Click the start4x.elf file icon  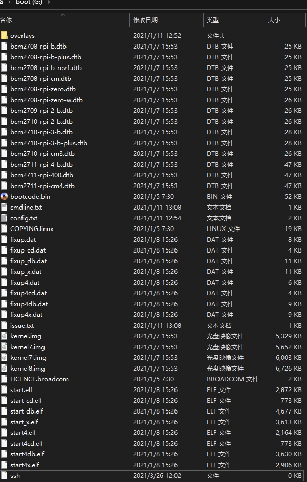pyautogui.click(x=4, y=465)
